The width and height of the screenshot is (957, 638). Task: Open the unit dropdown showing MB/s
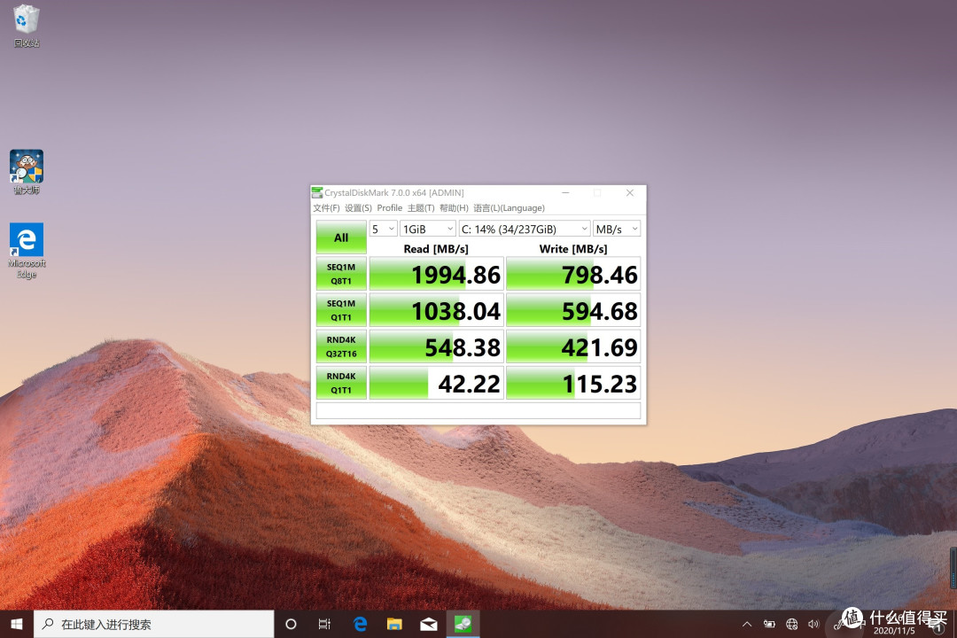coord(617,229)
